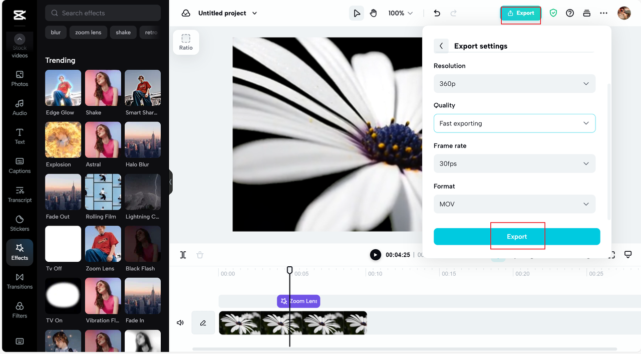Choose the TV On effect thumbnail

pos(63,296)
